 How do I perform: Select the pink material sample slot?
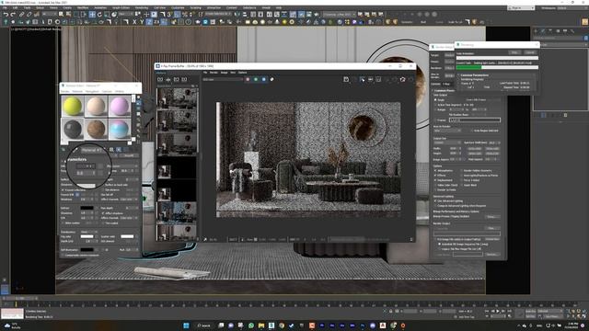pos(120,106)
